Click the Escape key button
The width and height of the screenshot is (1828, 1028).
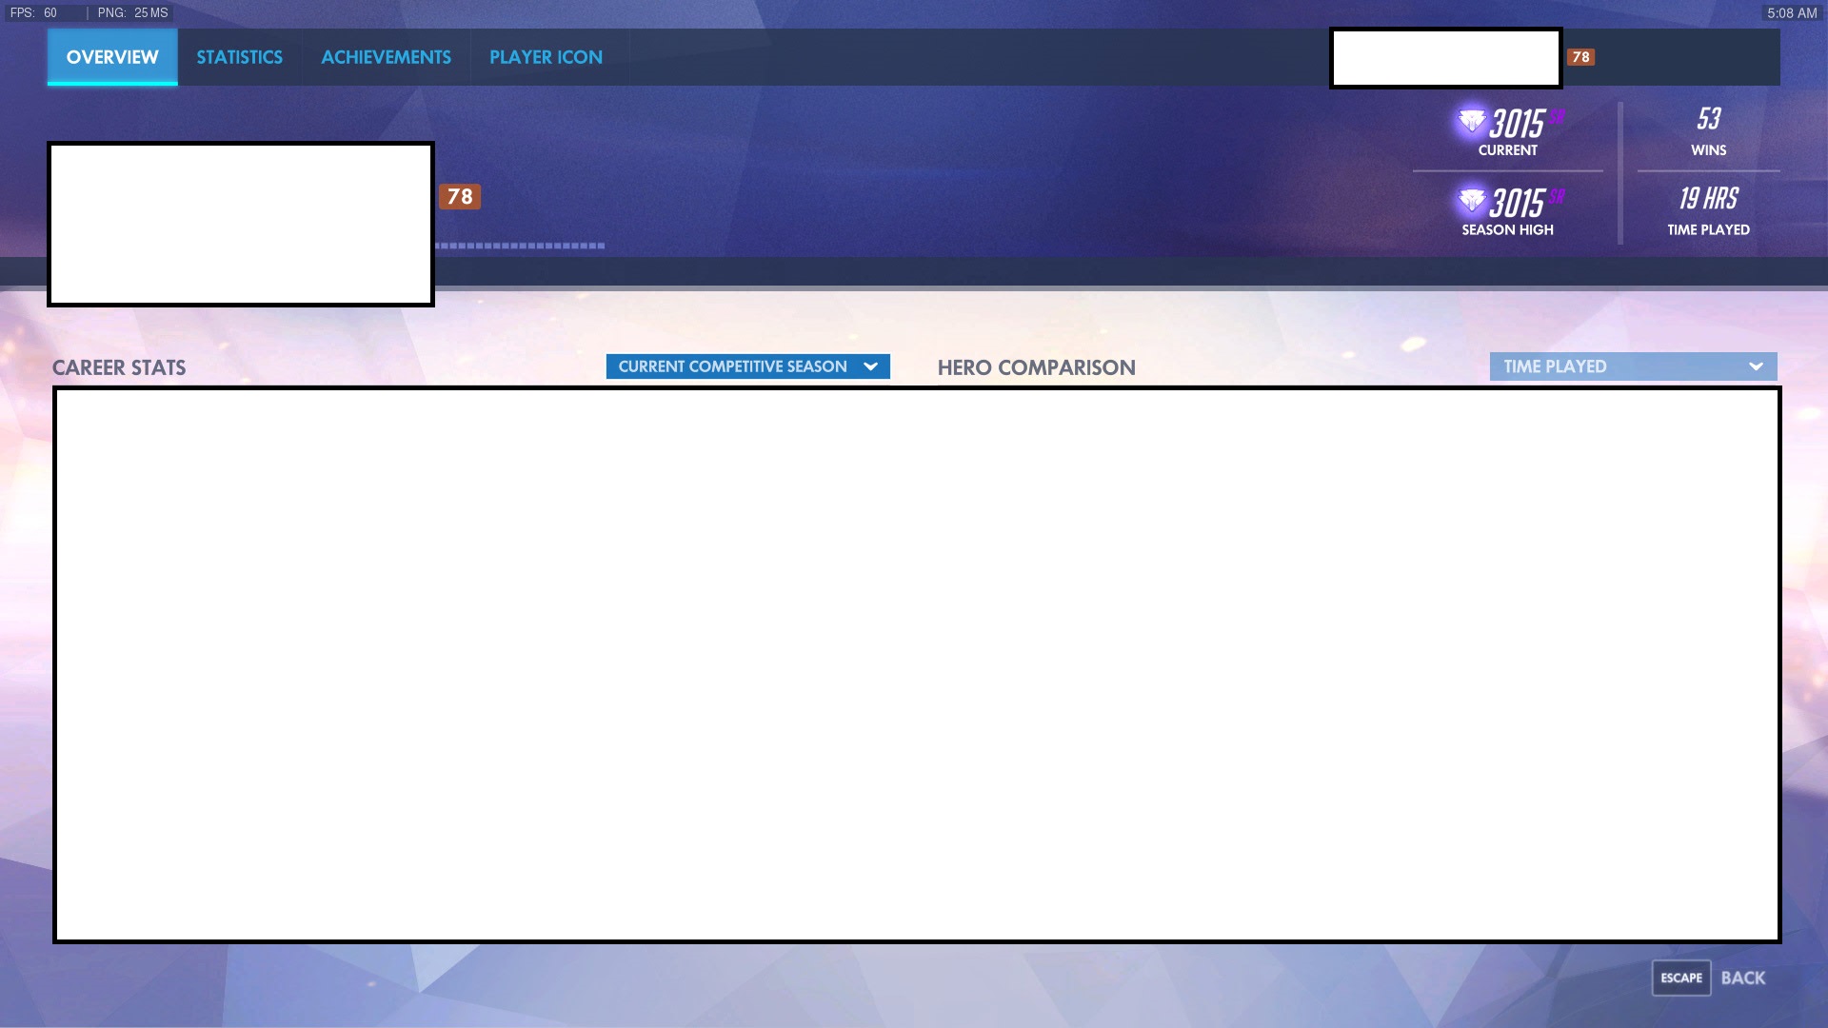click(x=1681, y=978)
